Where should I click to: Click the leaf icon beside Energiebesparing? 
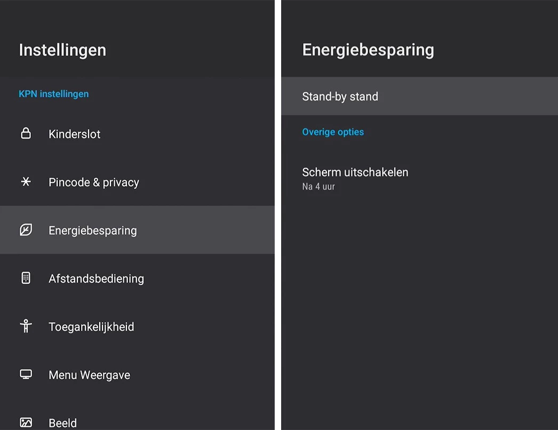point(26,230)
